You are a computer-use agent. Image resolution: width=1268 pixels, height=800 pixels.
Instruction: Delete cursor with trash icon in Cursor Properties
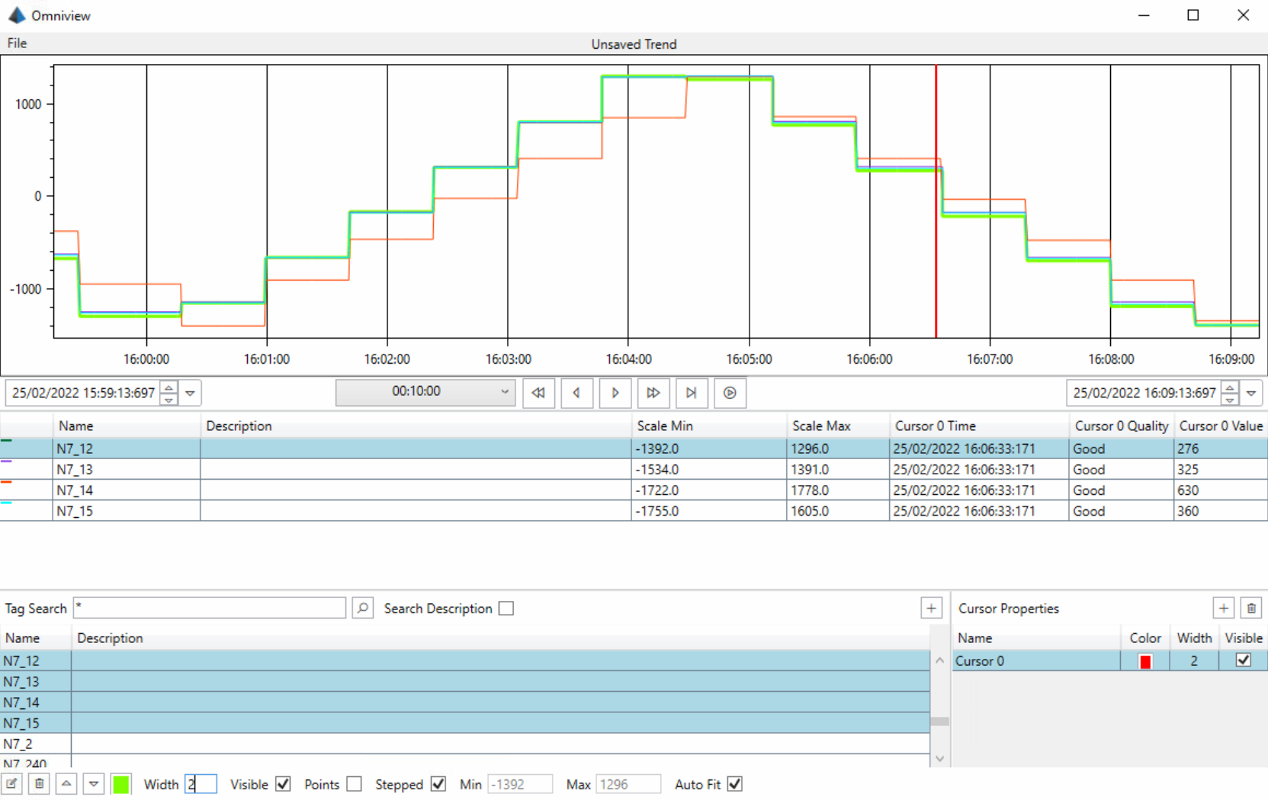pos(1251,608)
